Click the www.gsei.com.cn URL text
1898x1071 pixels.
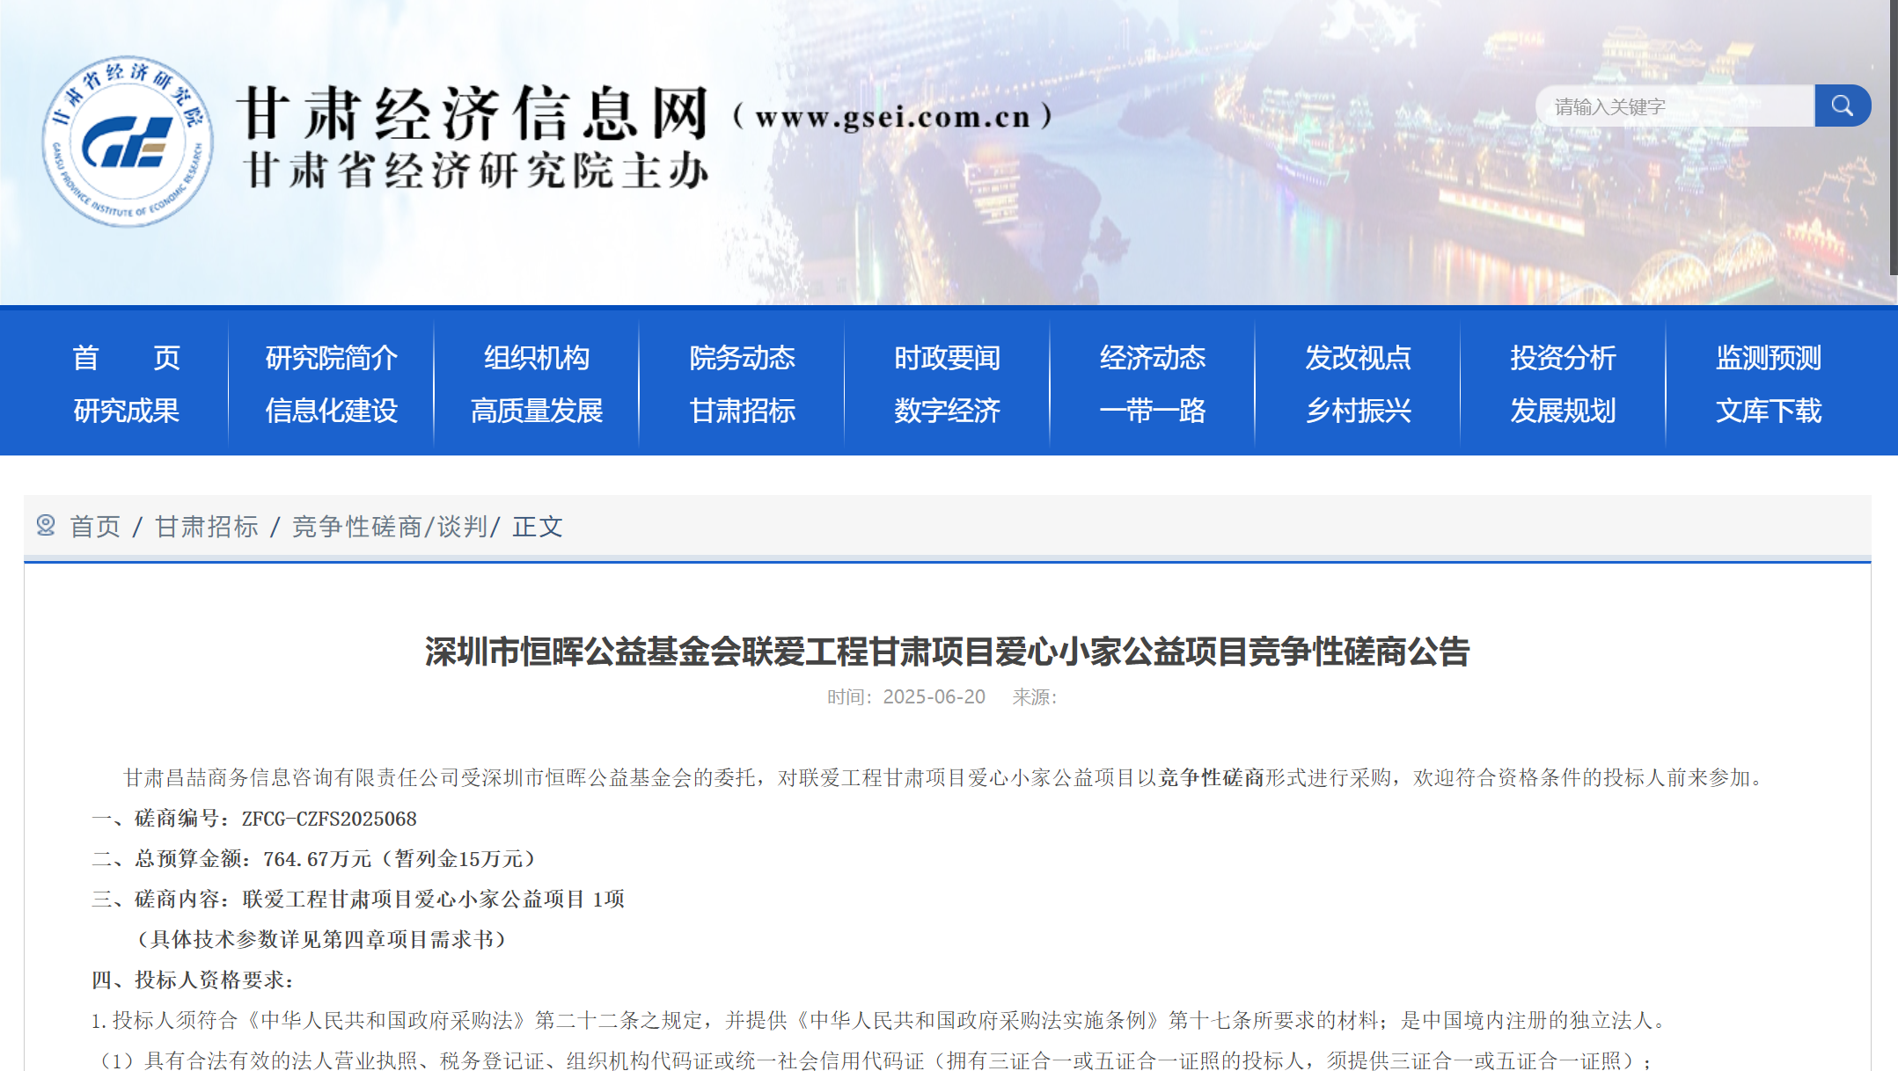point(893,117)
